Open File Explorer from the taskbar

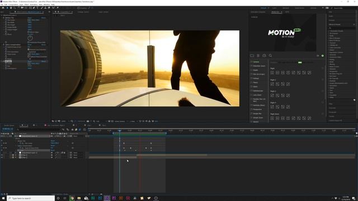(x=79, y=198)
